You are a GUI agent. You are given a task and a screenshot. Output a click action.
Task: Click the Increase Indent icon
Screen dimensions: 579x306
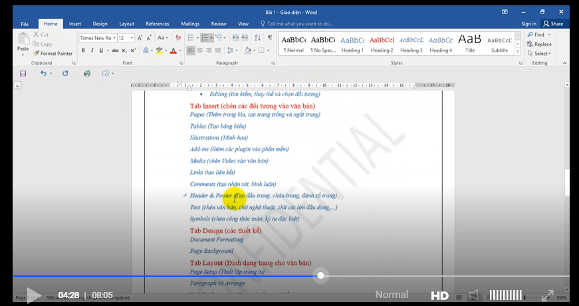coord(245,38)
